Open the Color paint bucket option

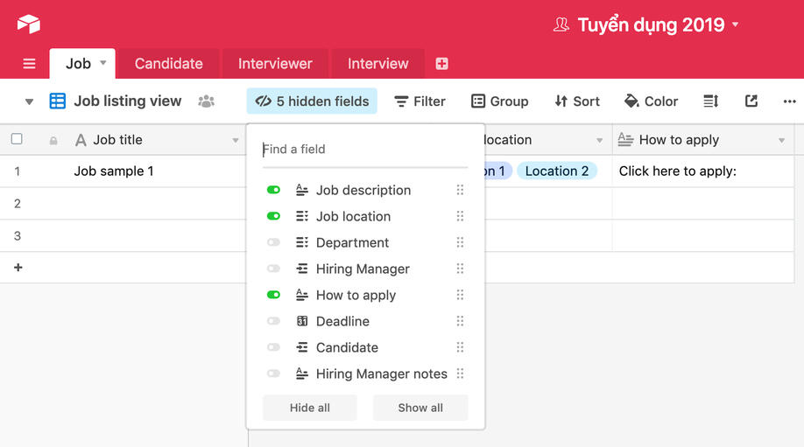pos(651,101)
